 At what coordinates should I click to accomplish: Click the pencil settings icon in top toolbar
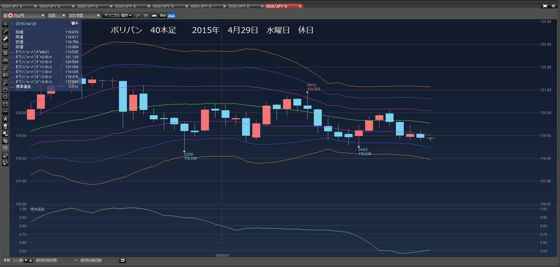click(x=137, y=15)
